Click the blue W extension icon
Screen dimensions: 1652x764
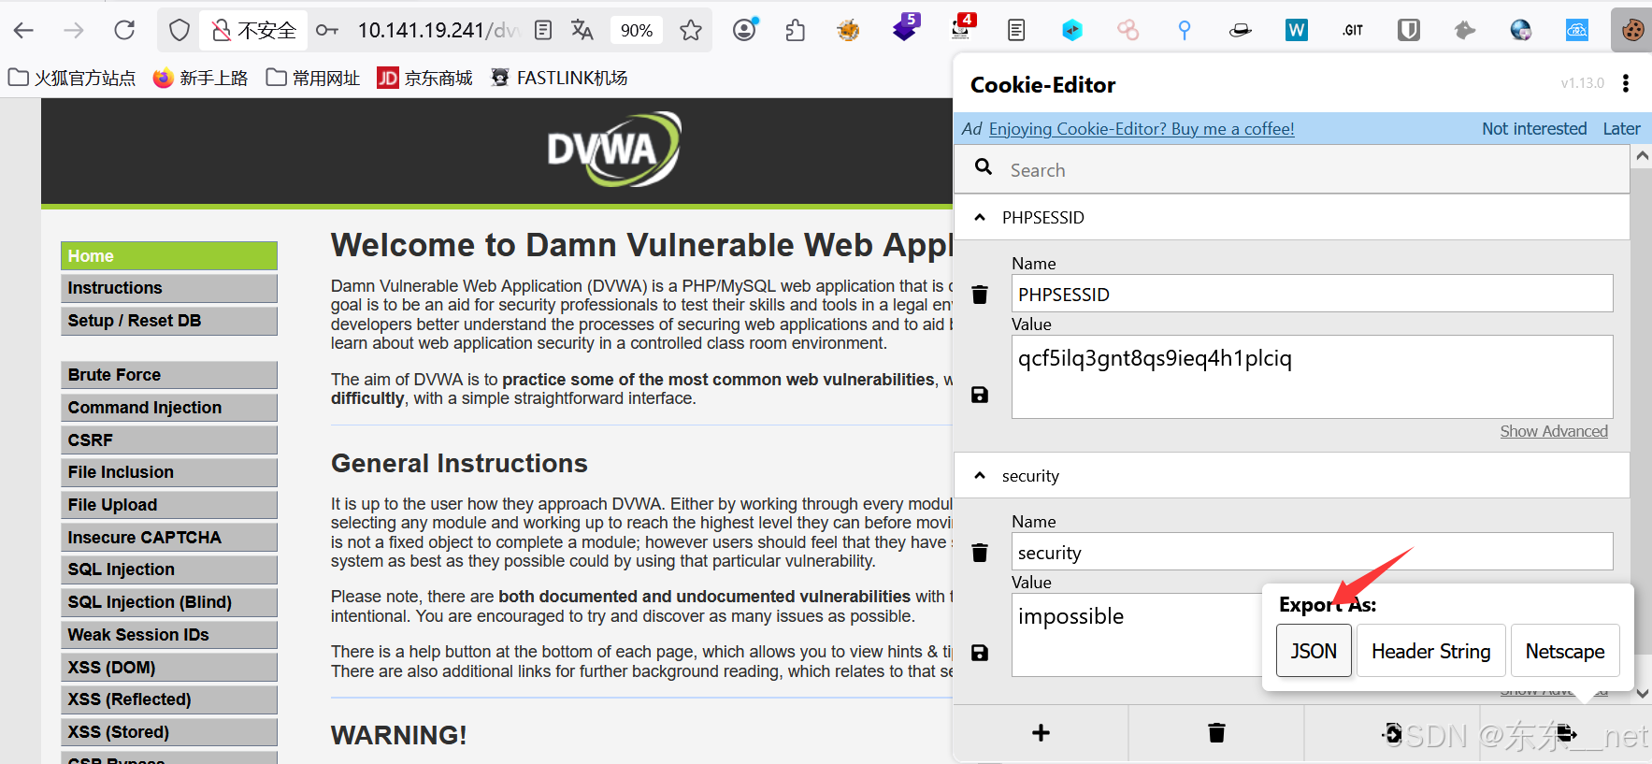[1297, 31]
